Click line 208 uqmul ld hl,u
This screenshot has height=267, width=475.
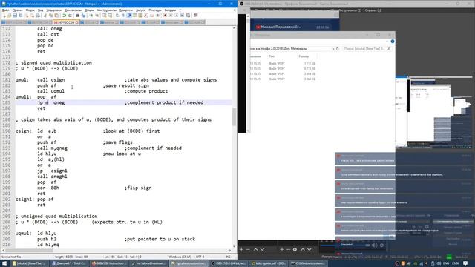coord(36,234)
